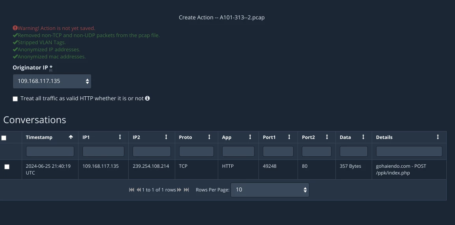This screenshot has height=225, width=455.
Task: Click the red warning exclamation icon
Action: click(x=15, y=28)
